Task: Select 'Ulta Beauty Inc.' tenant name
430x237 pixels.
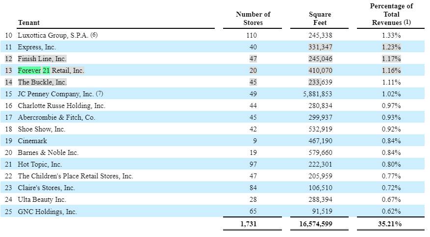Action: coord(42,200)
